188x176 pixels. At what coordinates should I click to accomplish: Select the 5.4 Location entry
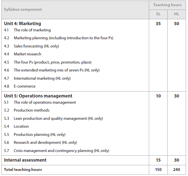pyautogui.click(x=21, y=126)
